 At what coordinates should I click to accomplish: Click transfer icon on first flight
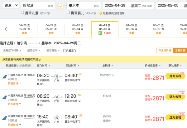57,76
